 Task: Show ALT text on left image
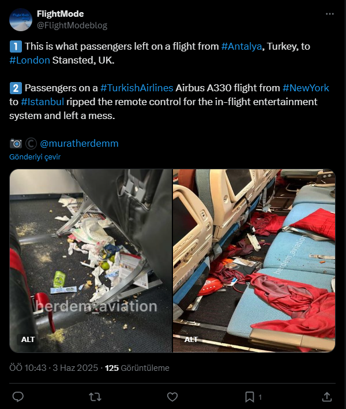point(28,339)
